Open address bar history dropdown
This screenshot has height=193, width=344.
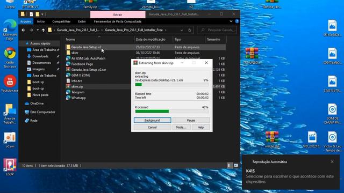click(x=182, y=30)
